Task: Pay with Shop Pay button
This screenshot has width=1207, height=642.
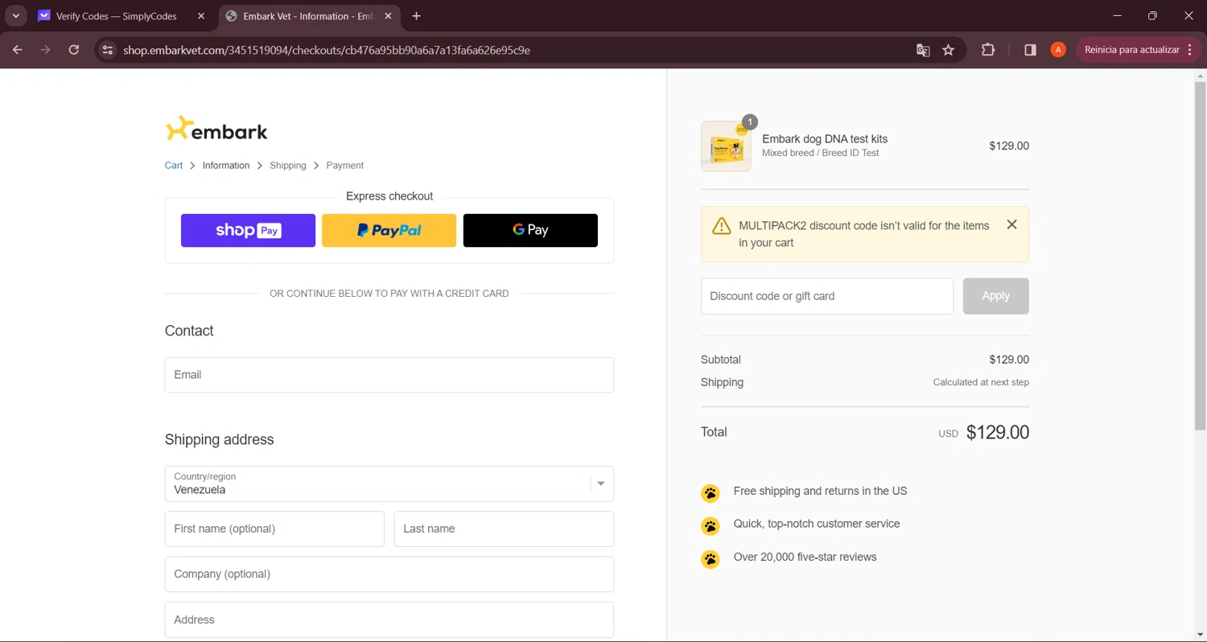Action: [x=248, y=230]
